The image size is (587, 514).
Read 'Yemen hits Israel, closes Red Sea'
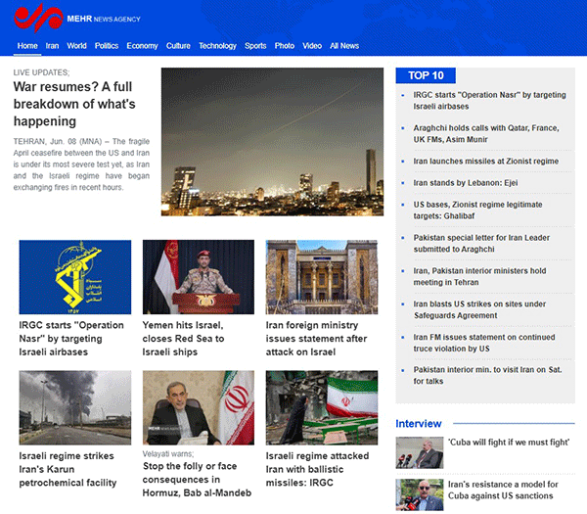184,339
